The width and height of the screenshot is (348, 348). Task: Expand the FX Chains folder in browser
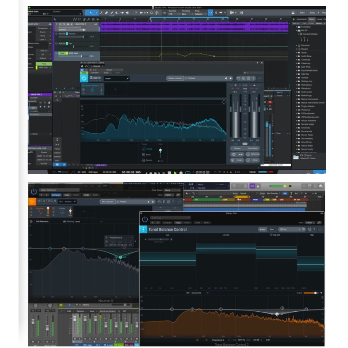click(297, 27)
